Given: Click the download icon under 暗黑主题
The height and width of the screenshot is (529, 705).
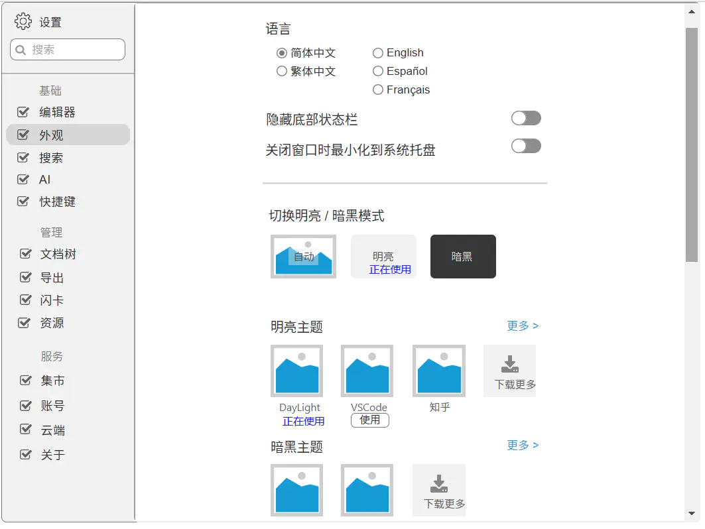Looking at the screenshot, I should (439, 483).
